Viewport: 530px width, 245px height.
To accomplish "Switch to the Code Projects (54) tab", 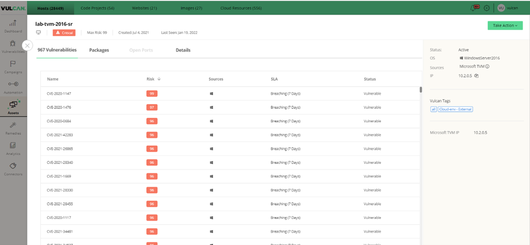I will 97,8.
